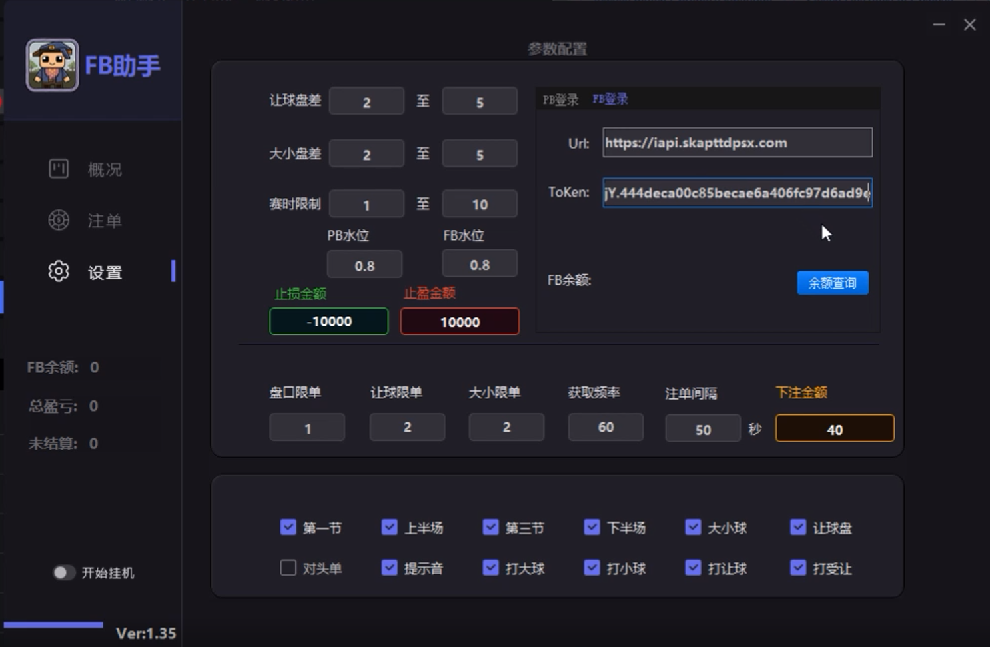Viewport: 990px width, 647px height.
Task: Open the 概况 overview icon in sidebar
Action: pyautogui.click(x=59, y=169)
